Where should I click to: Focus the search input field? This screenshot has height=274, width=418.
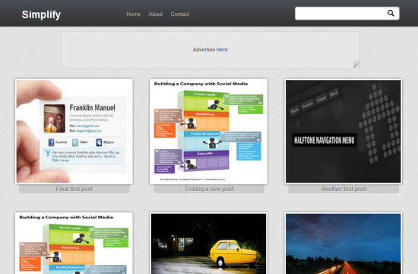pyautogui.click(x=340, y=14)
